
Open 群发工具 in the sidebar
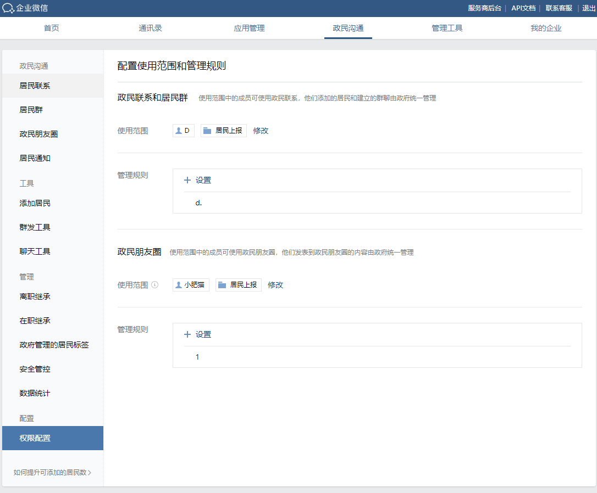(53, 227)
